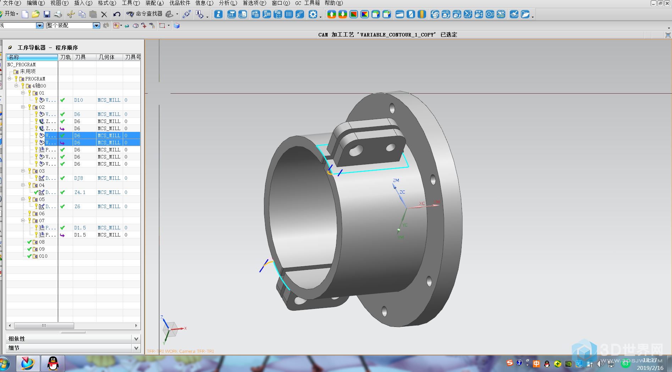Select the 08 program group
The width and height of the screenshot is (672, 372).
[x=42, y=242]
